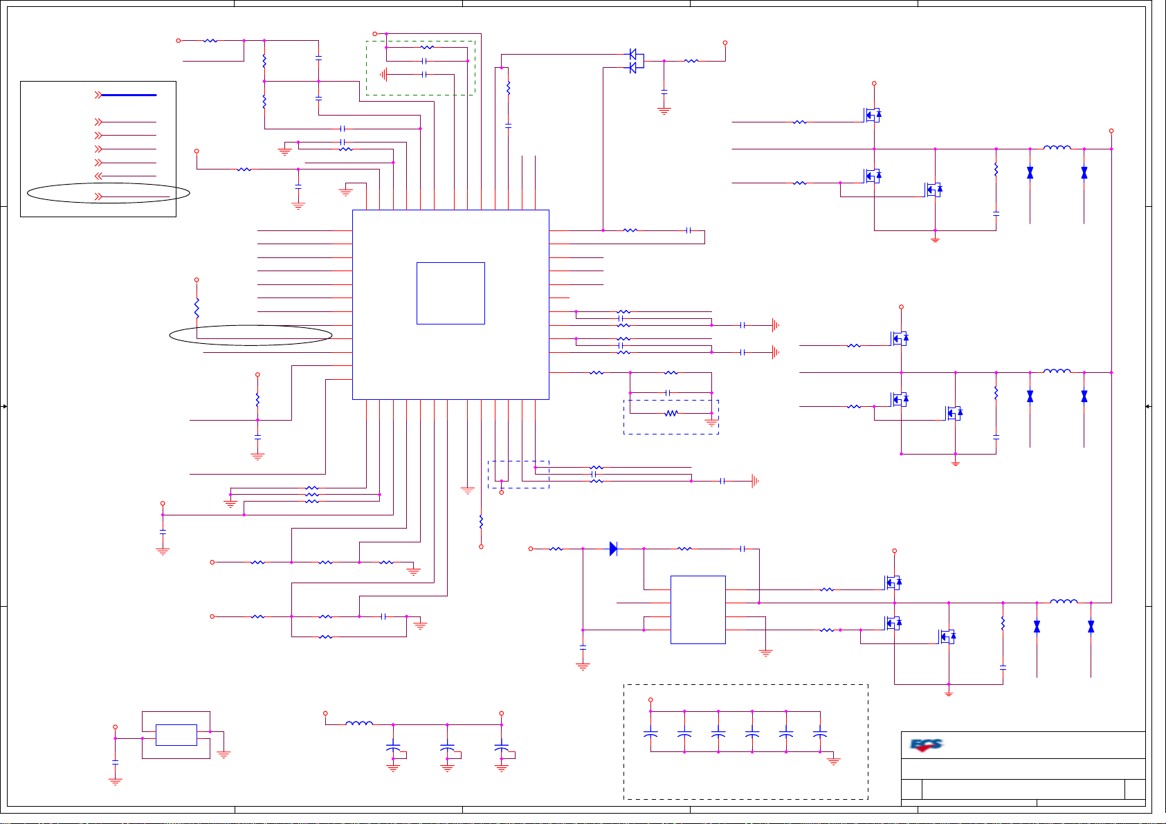Click the ECS logo in title block

(x=927, y=745)
